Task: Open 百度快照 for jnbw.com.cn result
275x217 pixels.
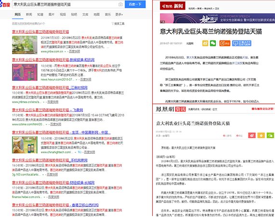Action: (74, 52)
